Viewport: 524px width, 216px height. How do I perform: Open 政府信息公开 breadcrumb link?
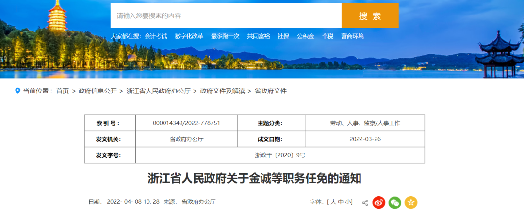[x=98, y=91]
